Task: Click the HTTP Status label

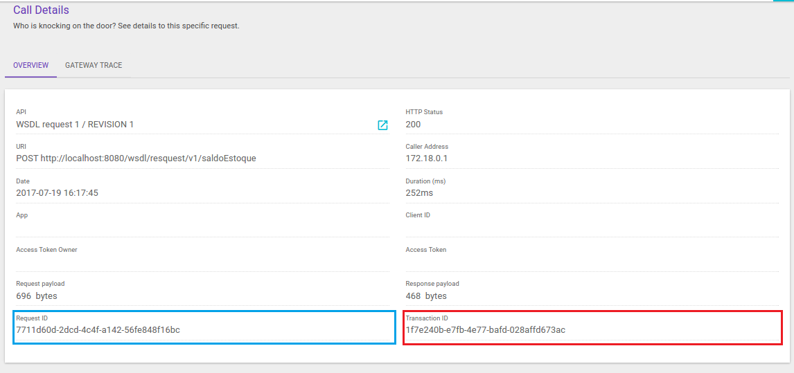Action: [x=424, y=112]
